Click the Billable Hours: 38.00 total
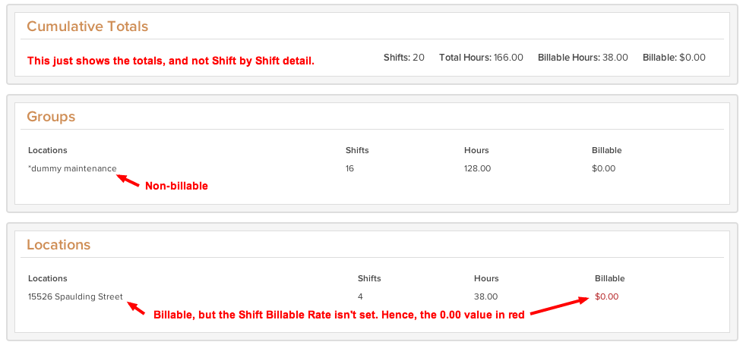 pyautogui.click(x=583, y=58)
